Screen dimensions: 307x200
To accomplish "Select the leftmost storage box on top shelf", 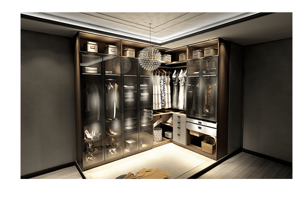I will click(92, 47).
